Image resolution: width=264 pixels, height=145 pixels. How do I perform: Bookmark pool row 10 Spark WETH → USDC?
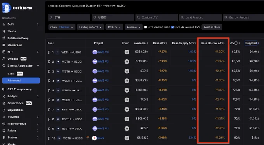[x=49, y=138]
